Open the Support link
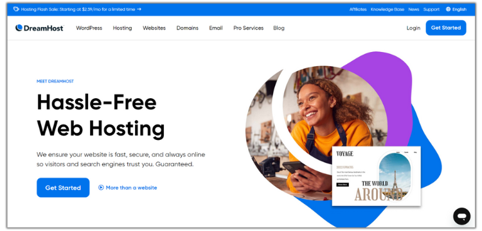 pos(431,9)
